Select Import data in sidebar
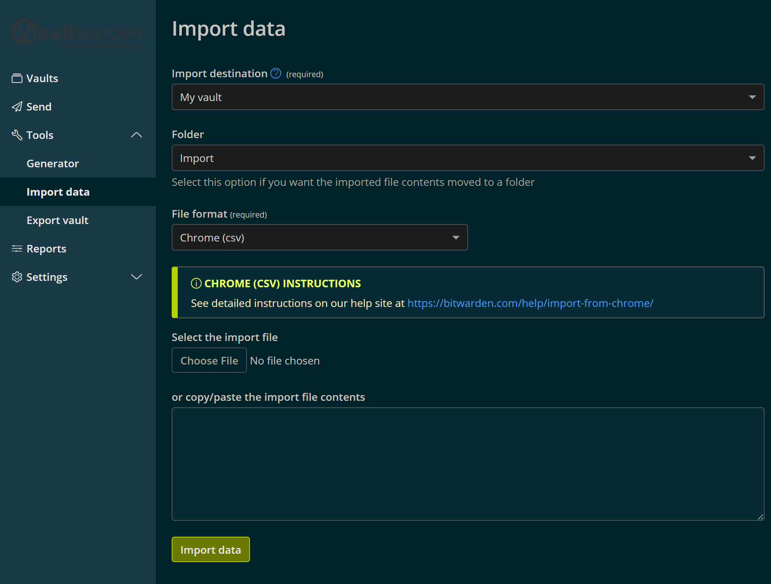This screenshot has height=584, width=771. (58, 192)
